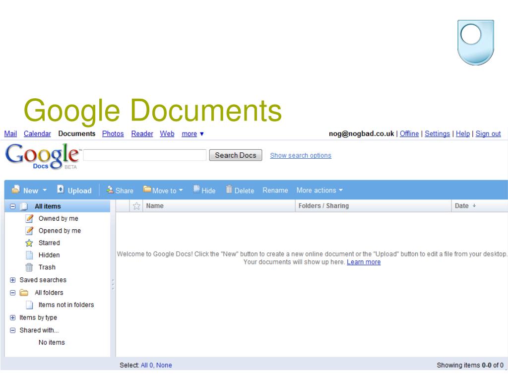
Task: Click the New document icon in toolbar
Action: (15, 189)
